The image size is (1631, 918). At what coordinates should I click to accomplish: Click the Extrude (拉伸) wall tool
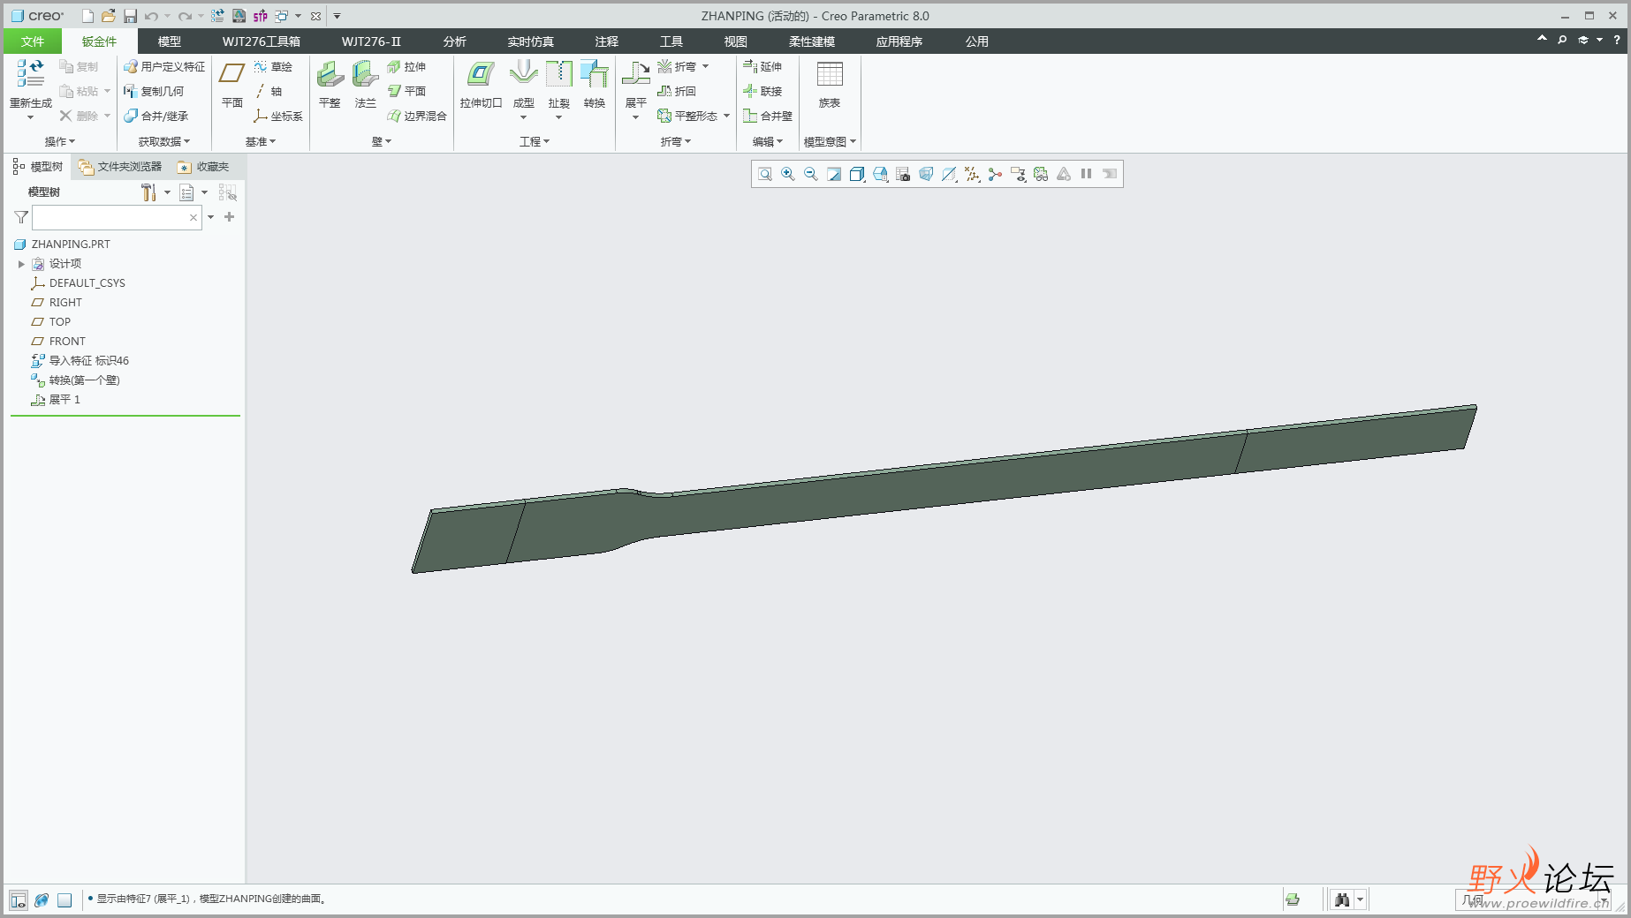point(406,67)
